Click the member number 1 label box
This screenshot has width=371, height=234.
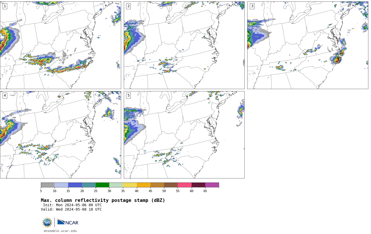(x=5, y=6)
